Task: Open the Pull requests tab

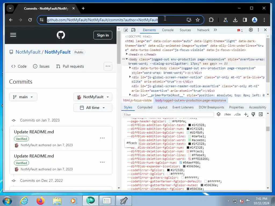Action: pyautogui.click(x=70, y=66)
